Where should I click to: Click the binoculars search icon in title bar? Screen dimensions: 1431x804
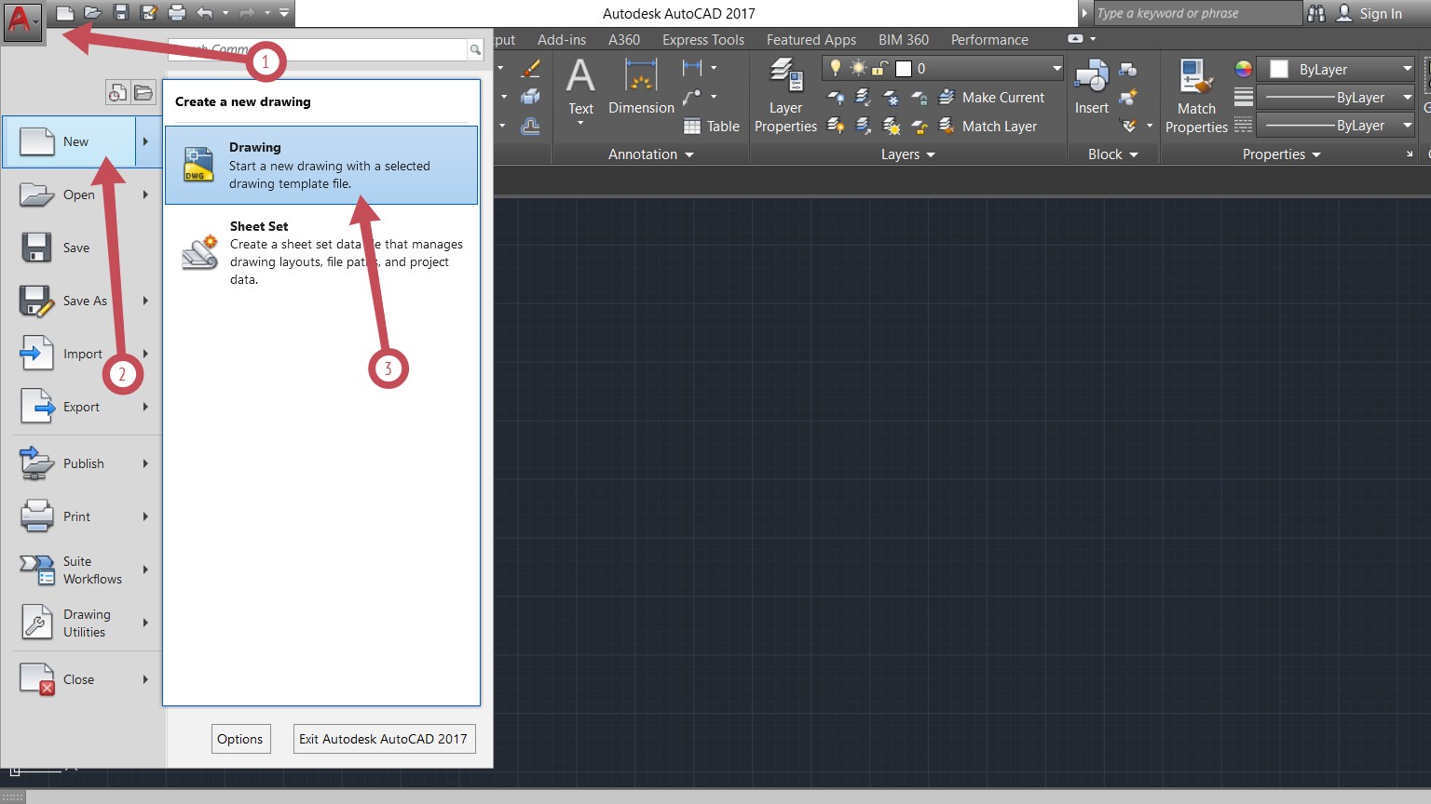coord(1316,13)
